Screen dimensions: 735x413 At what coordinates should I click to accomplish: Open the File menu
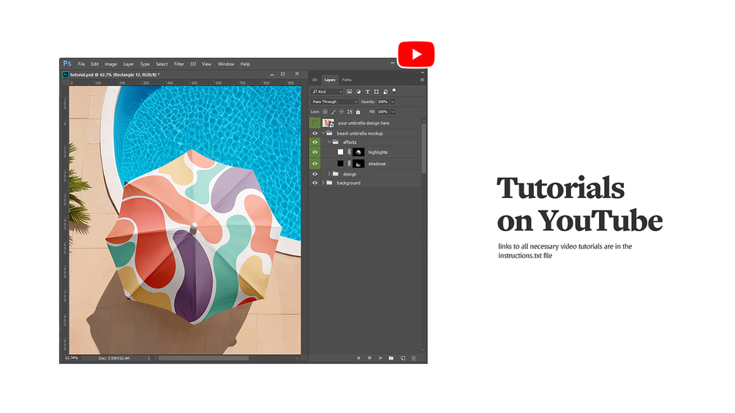82,64
